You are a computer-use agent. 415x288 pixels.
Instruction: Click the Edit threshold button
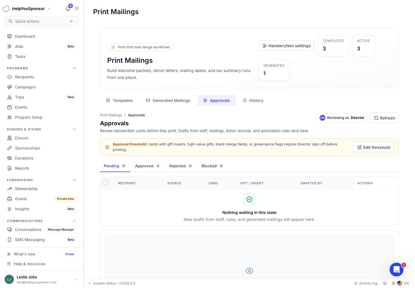pyautogui.click(x=373, y=147)
